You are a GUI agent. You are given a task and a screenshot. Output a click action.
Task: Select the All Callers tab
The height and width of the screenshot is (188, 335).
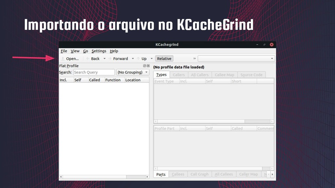click(200, 75)
